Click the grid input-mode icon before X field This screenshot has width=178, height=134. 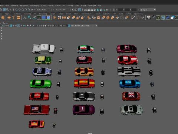[114, 10]
